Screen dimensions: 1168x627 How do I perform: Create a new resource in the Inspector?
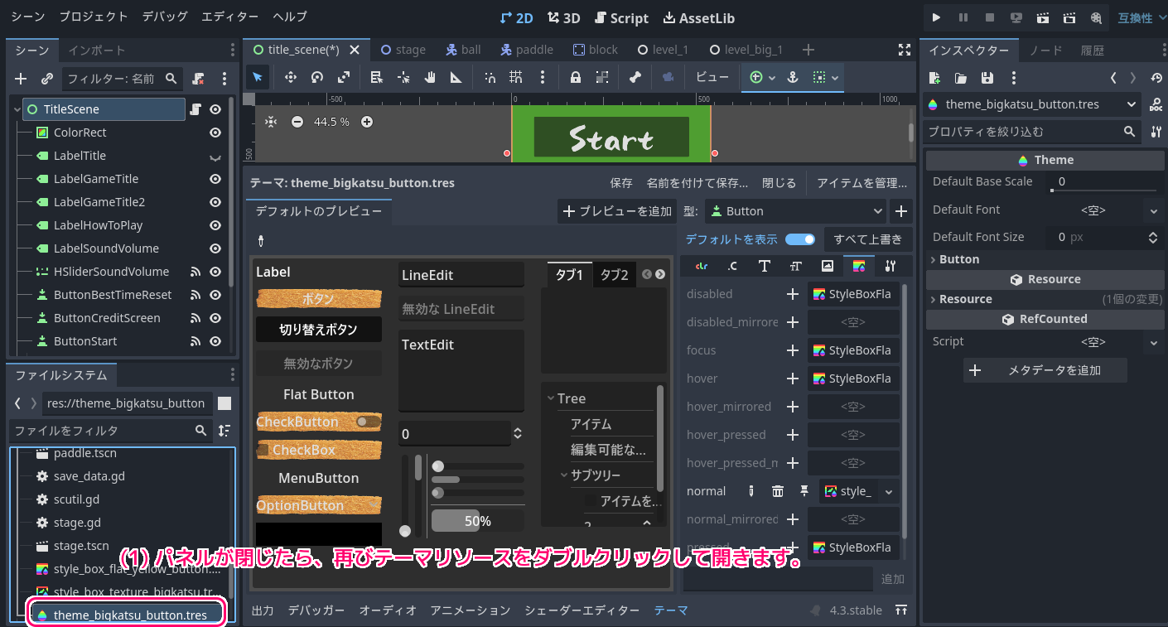pos(934,78)
